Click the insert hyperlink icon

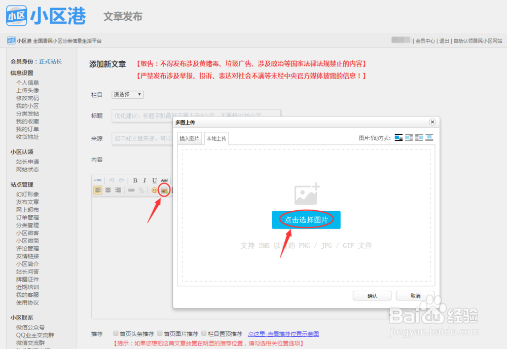(x=132, y=190)
